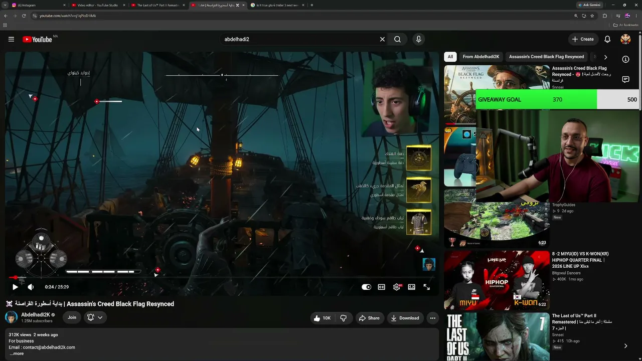642x361 pixels.
Task: Open 8-2 MIYU(ID) VS K-WON(KR) title
Action: point(580,260)
